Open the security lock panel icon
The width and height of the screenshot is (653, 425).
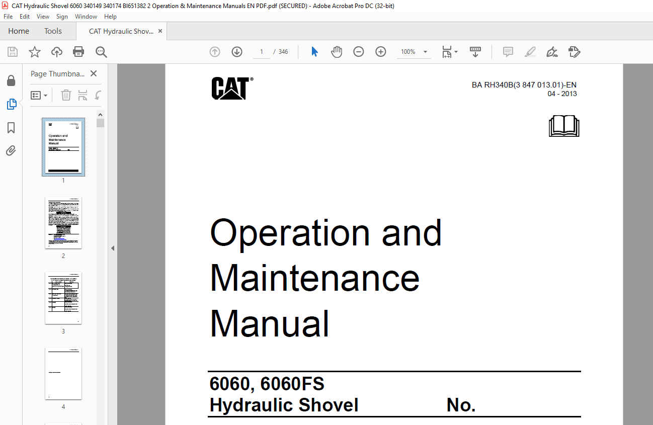(x=11, y=81)
